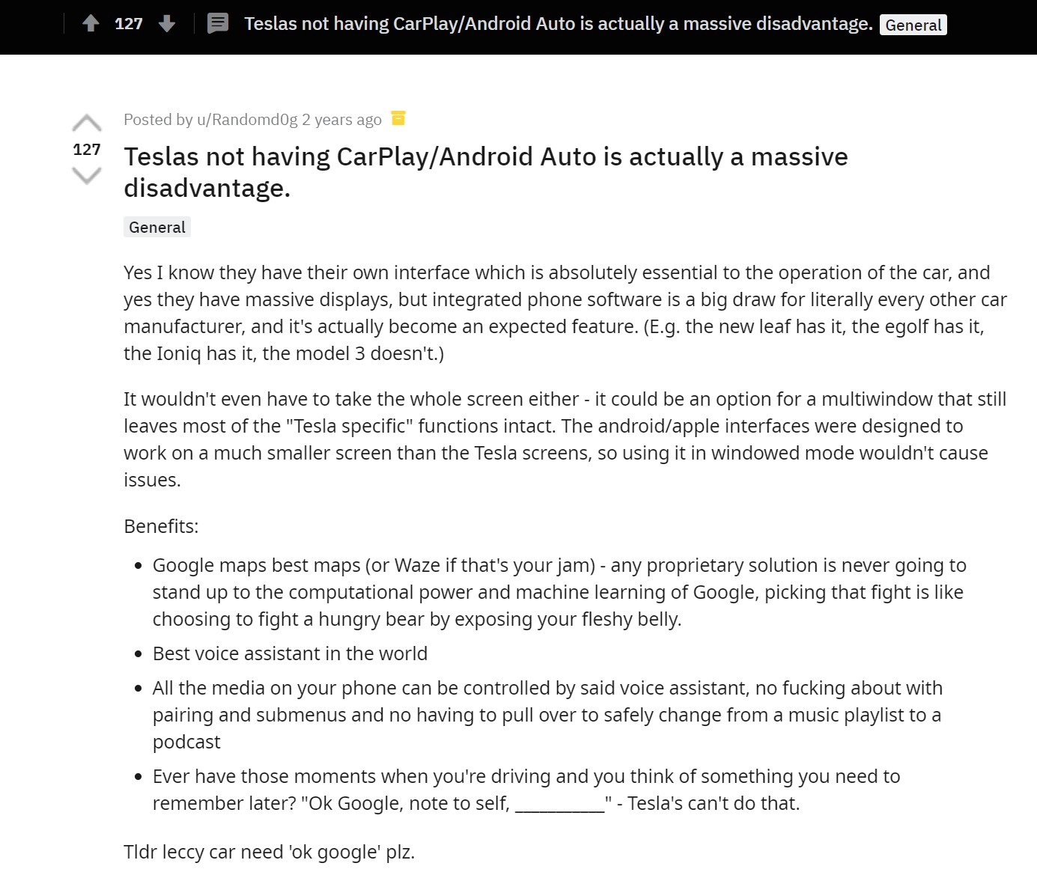
Task: Click the text post icon in header
Action: coord(218,24)
